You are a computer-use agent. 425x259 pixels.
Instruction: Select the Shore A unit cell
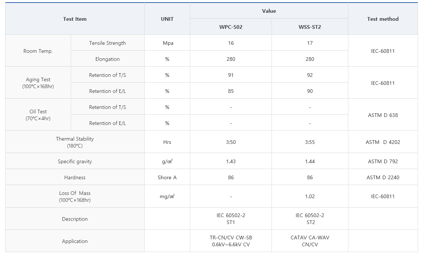[x=167, y=177]
